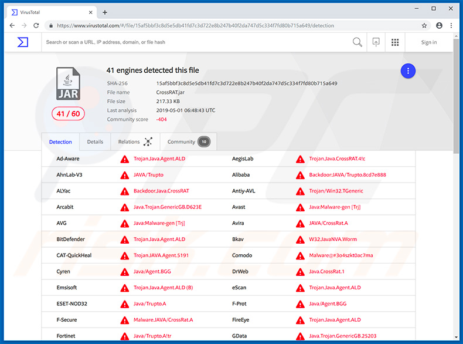Image resolution: width=463 pixels, height=344 pixels.
Task: Open the blue three-dot actions button
Action: coord(408,71)
